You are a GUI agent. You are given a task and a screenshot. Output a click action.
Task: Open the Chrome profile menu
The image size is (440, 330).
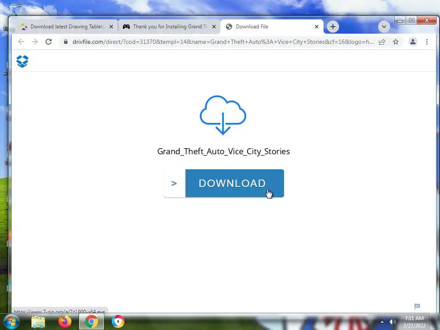point(413,42)
